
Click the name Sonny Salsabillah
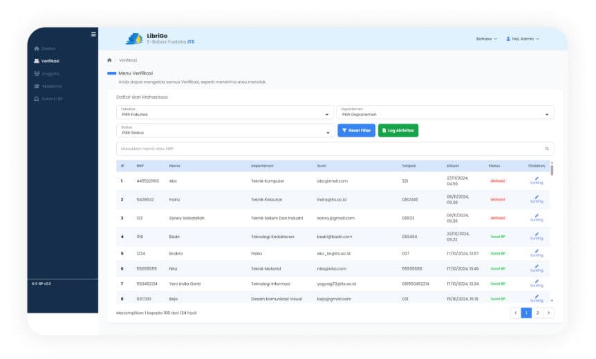187,219
